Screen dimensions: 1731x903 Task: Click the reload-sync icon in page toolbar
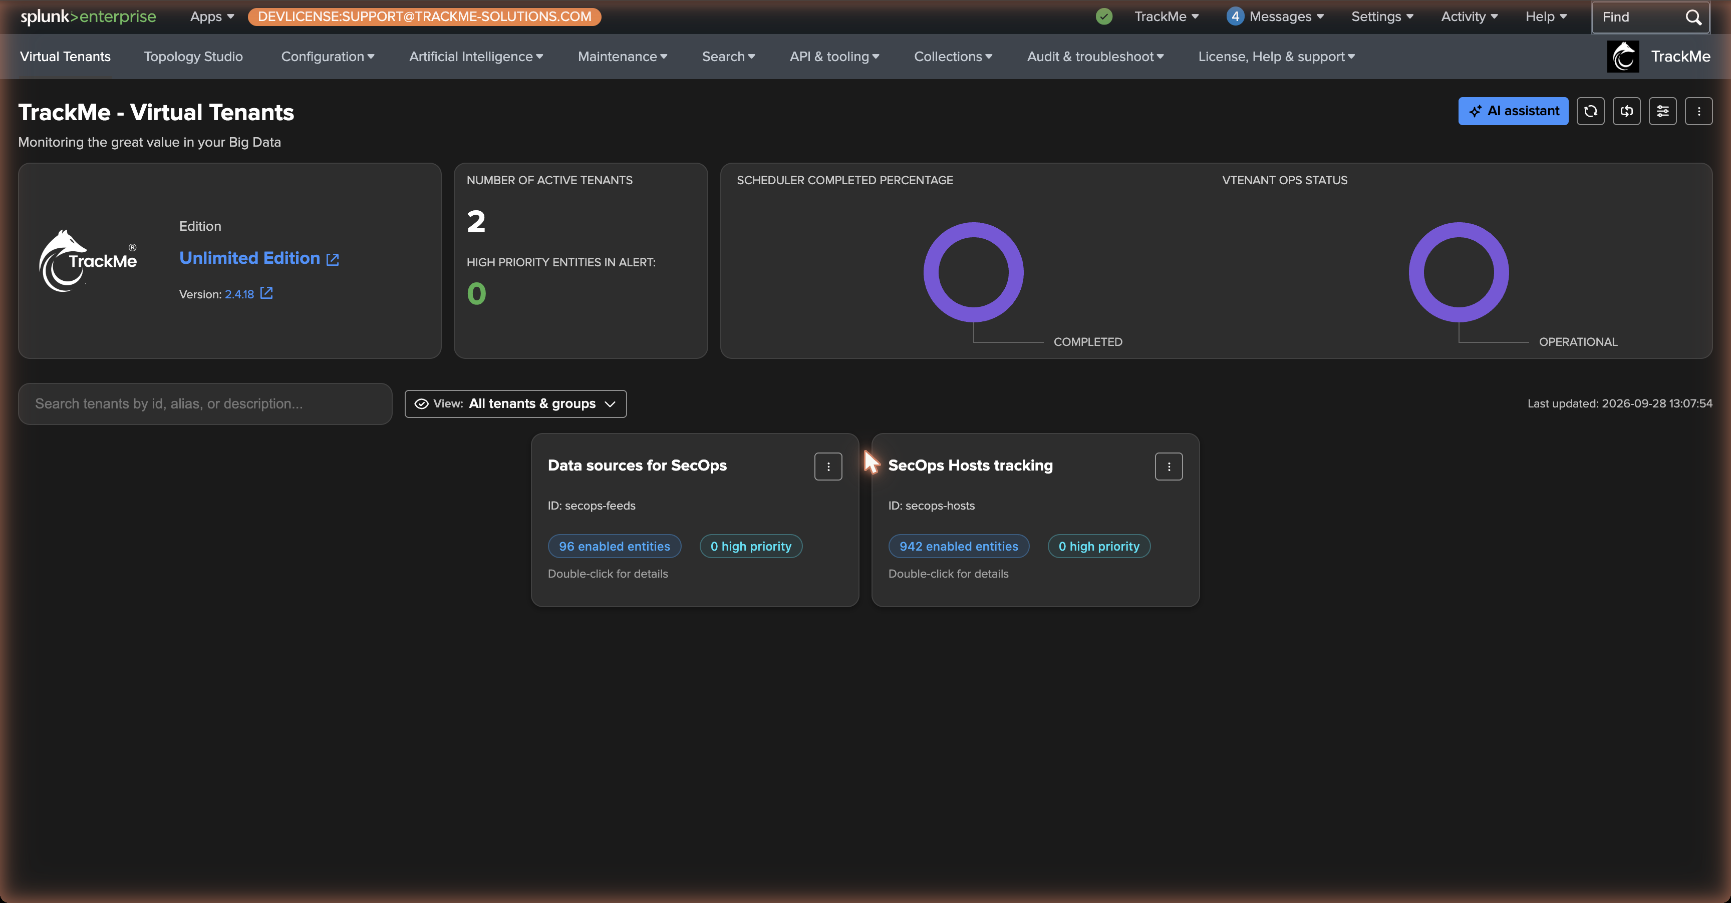point(1626,112)
